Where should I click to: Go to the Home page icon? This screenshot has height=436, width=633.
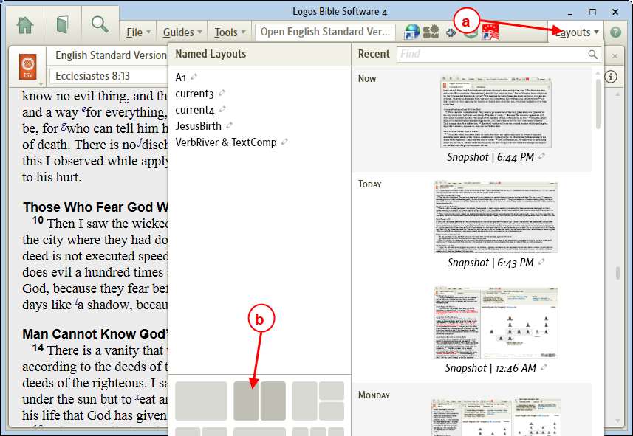(25, 25)
